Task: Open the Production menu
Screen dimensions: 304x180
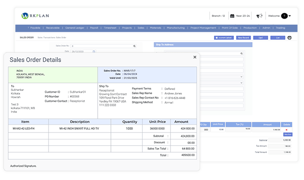Action: coord(250,28)
